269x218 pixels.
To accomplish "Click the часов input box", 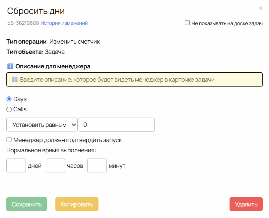I will pos(55,165).
